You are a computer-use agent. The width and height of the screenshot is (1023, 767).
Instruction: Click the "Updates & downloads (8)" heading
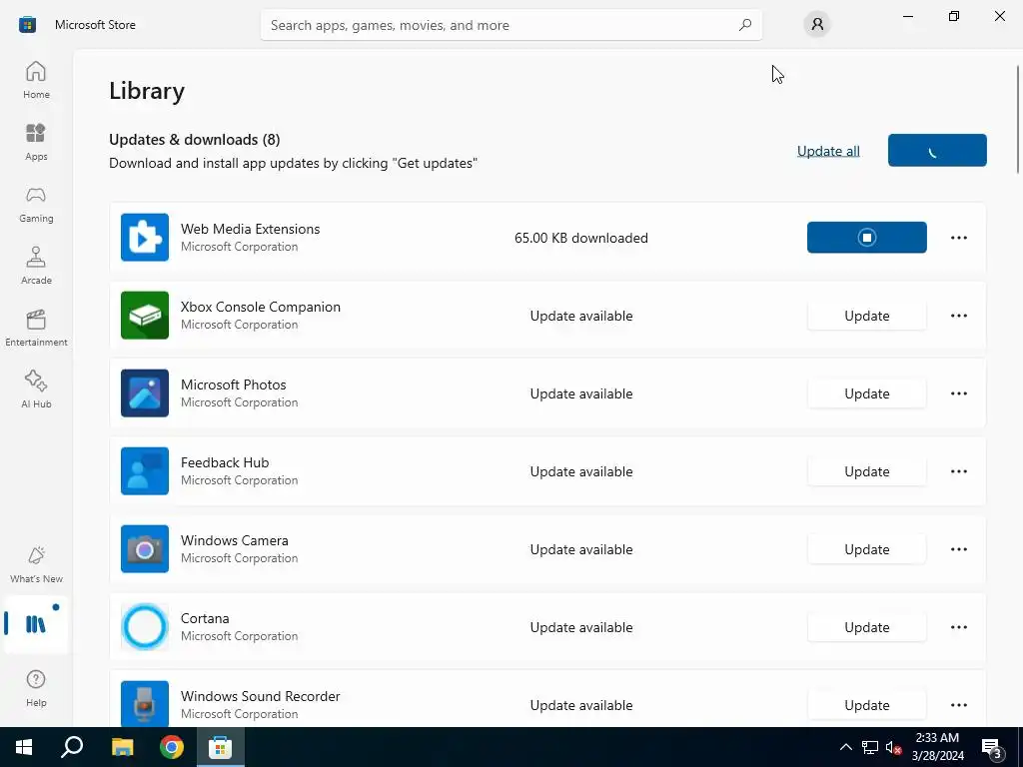(x=195, y=140)
